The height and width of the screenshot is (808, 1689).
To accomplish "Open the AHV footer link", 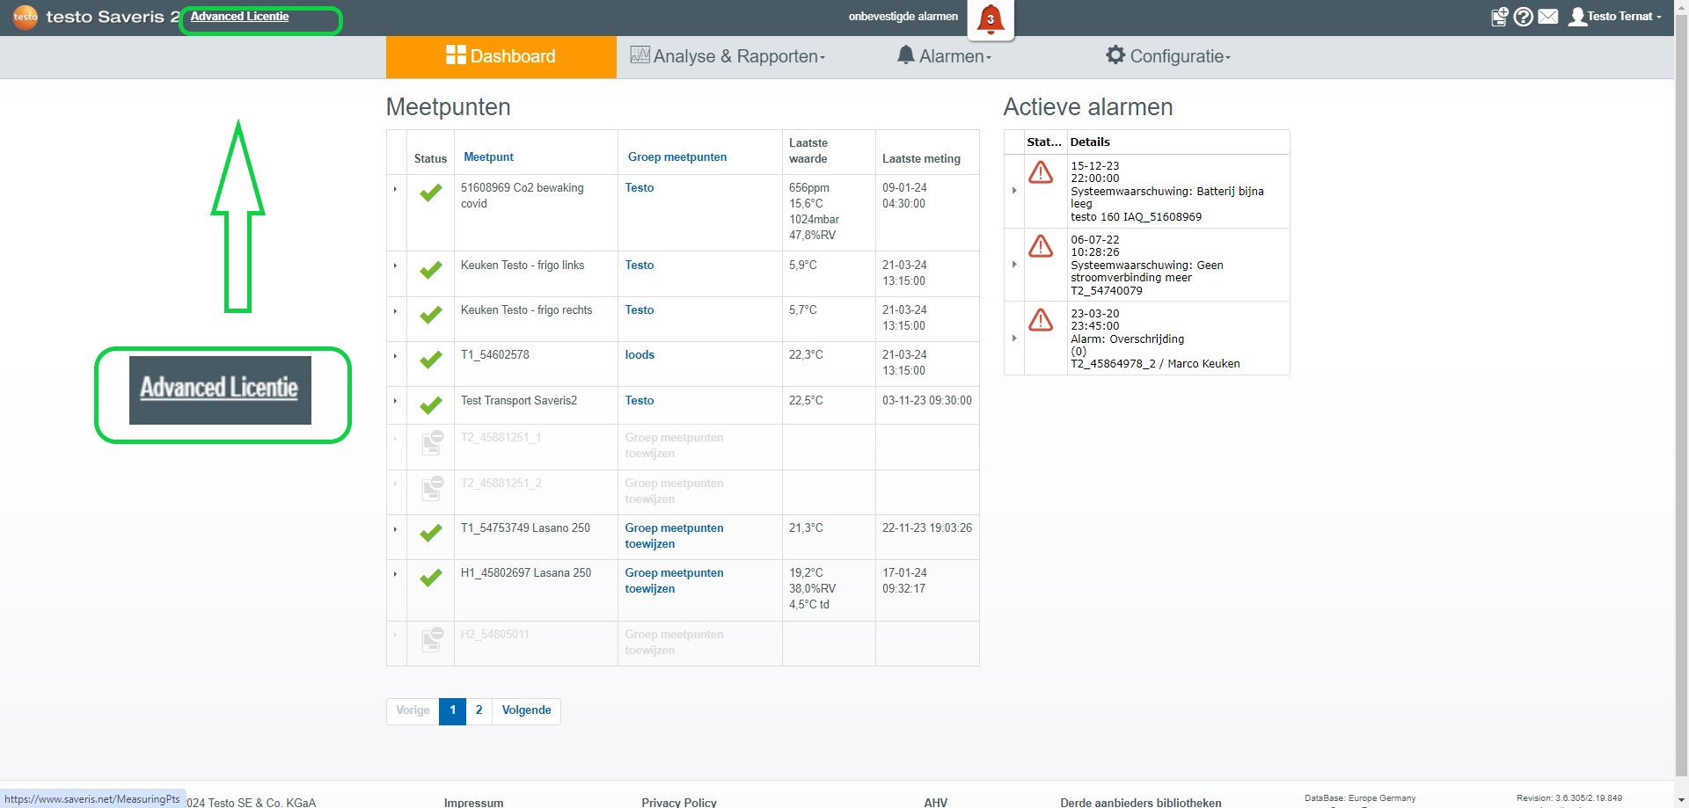I will (x=935, y=802).
